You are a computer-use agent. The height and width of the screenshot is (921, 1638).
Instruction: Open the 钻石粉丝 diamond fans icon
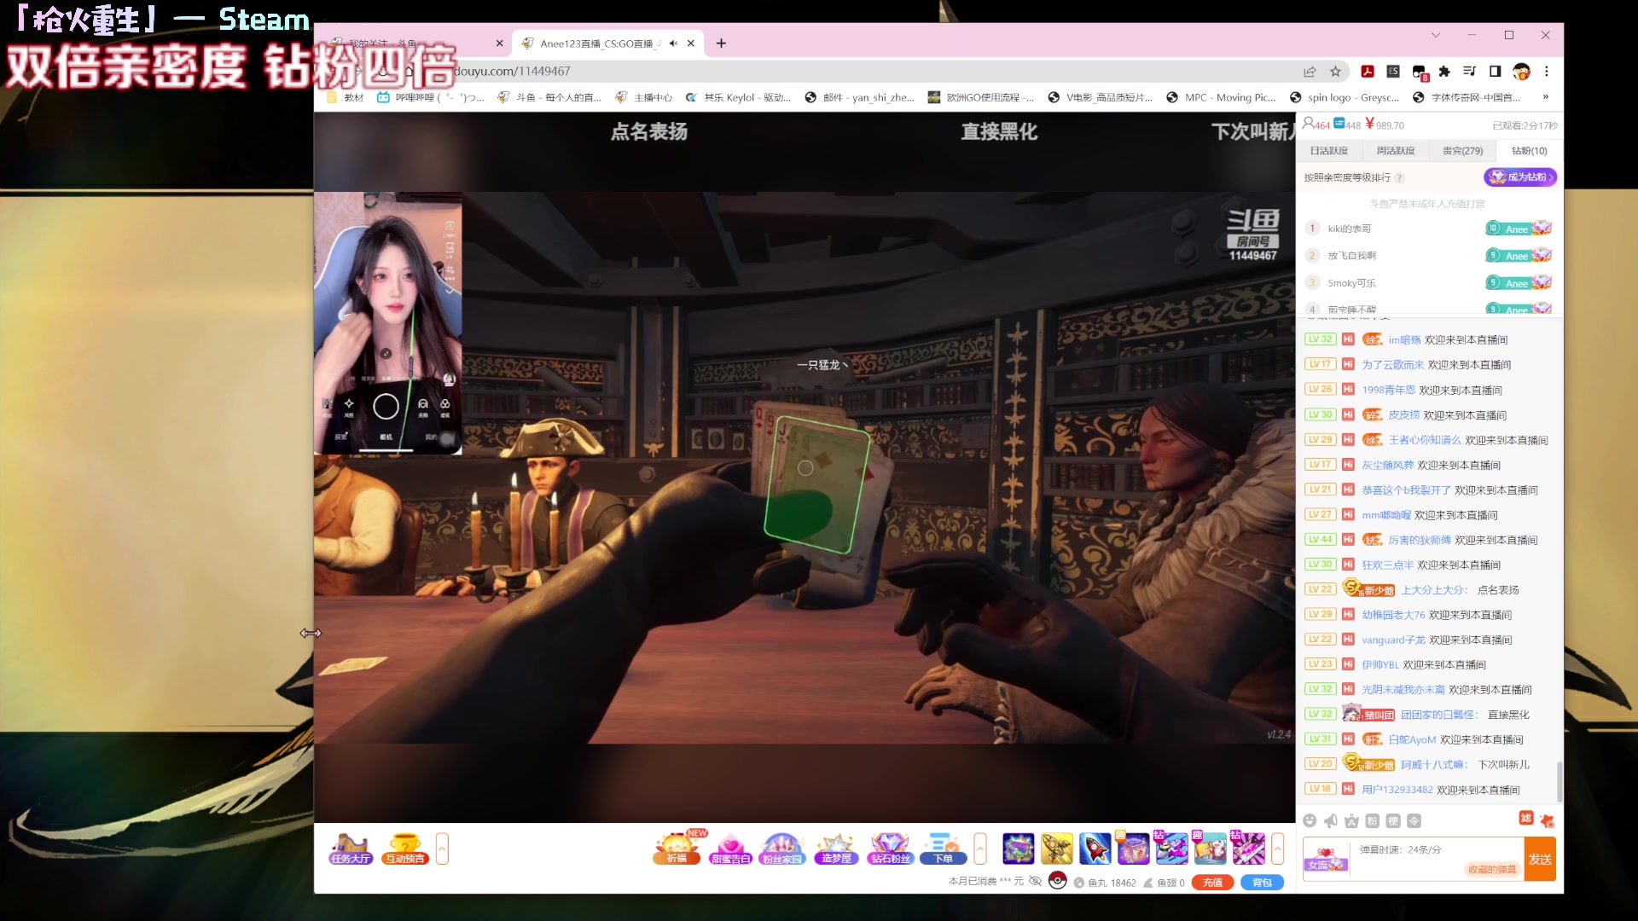[890, 849]
